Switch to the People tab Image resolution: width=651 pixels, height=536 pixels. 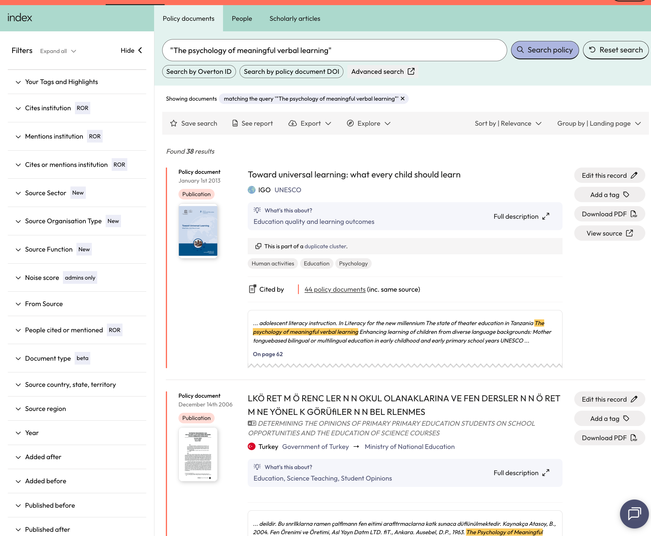[x=242, y=18]
